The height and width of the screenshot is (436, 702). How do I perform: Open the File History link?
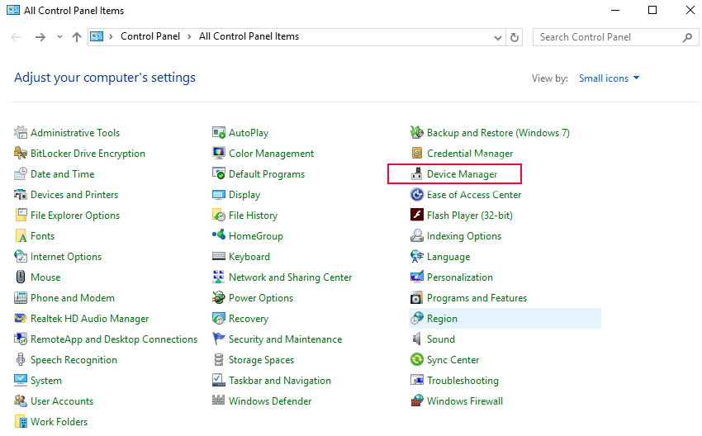tap(253, 216)
